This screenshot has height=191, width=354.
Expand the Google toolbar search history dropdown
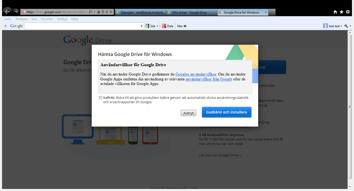point(142,26)
